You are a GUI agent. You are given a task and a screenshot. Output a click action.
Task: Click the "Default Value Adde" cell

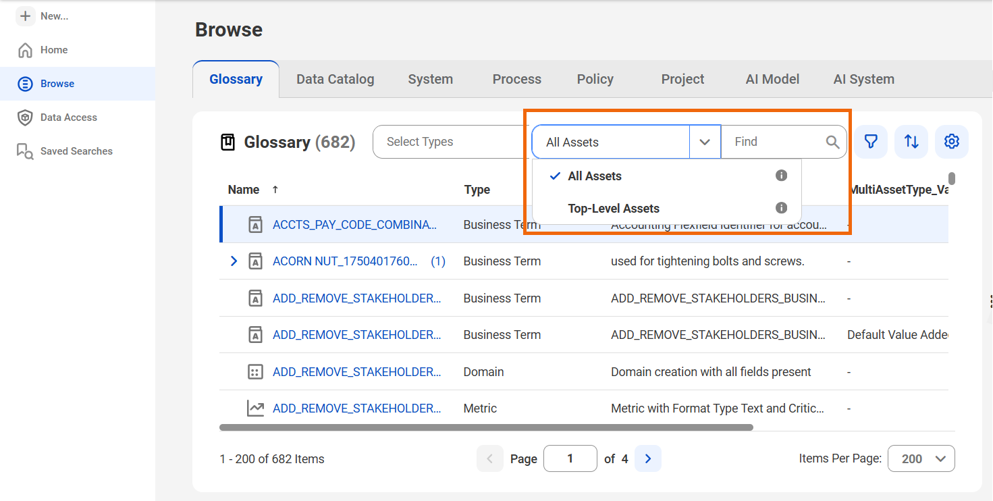click(x=898, y=335)
